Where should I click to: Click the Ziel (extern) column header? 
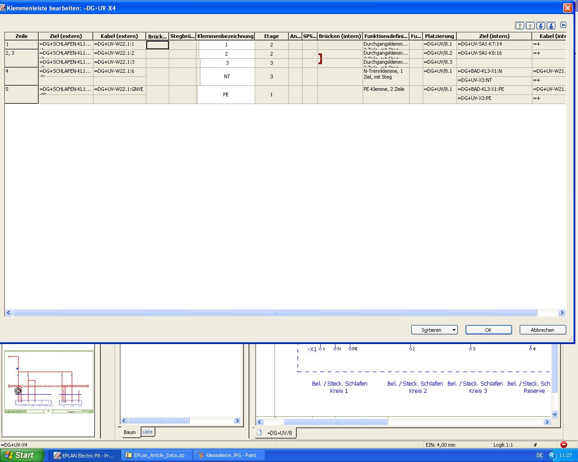click(x=66, y=36)
